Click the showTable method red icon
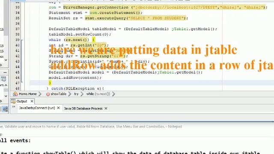Viewport: 274px width, 154px height. 48,94
